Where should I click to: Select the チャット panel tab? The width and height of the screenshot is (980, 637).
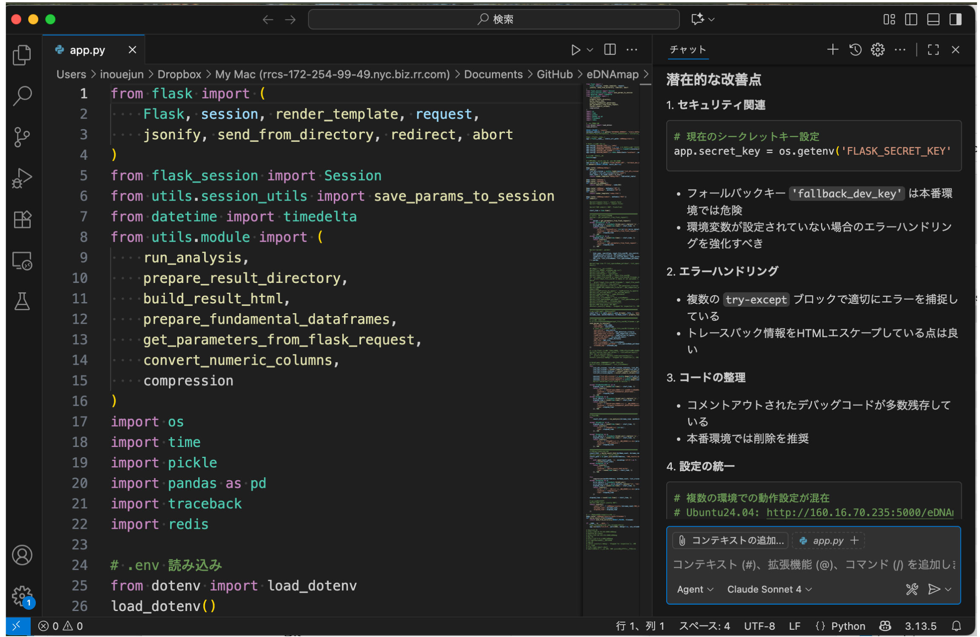[688, 50]
